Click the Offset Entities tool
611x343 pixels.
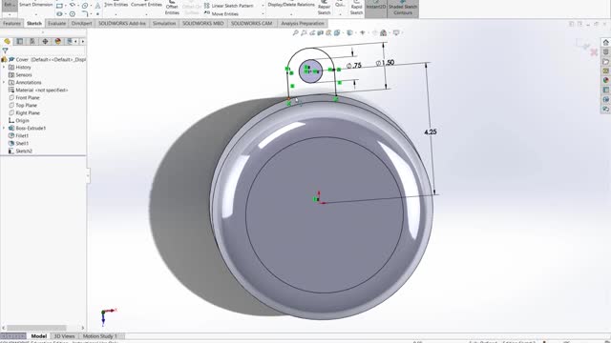pyautogui.click(x=172, y=8)
